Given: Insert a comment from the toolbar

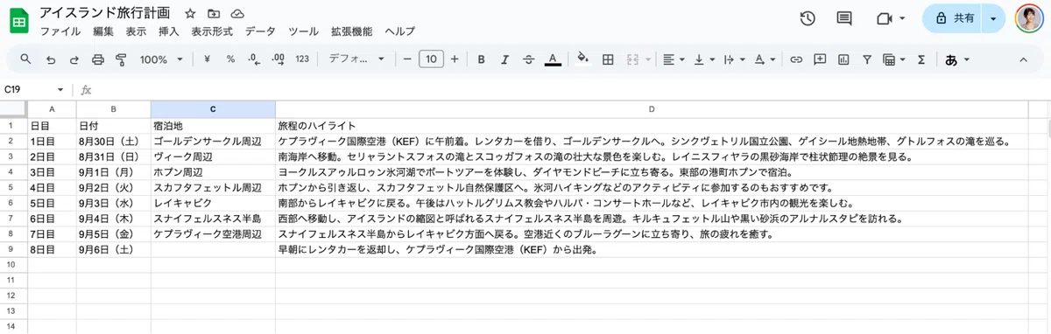Looking at the screenshot, I should (820, 59).
